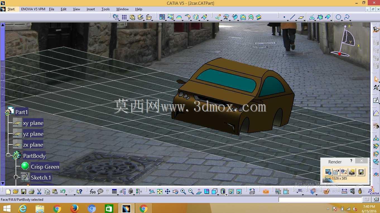
Task: Open the Help menu
Action: [139, 9]
